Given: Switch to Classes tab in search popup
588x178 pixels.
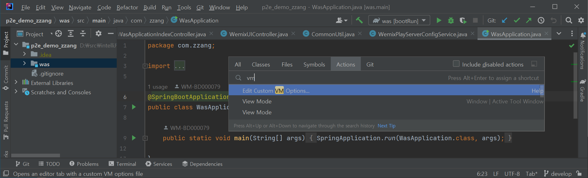Looking at the screenshot, I should tap(261, 64).
